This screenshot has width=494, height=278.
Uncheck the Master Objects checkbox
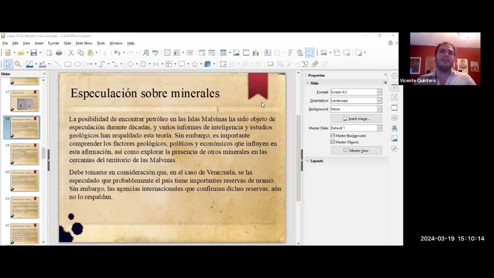coord(333,142)
